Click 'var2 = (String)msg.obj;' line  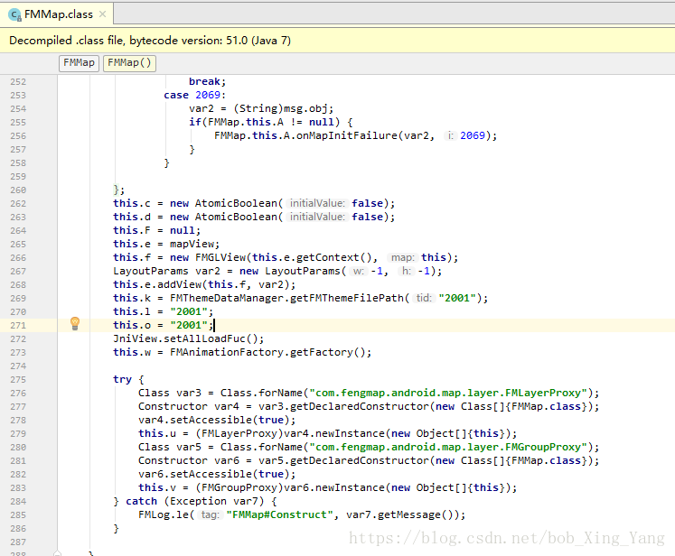pyautogui.click(x=261, y=109)
